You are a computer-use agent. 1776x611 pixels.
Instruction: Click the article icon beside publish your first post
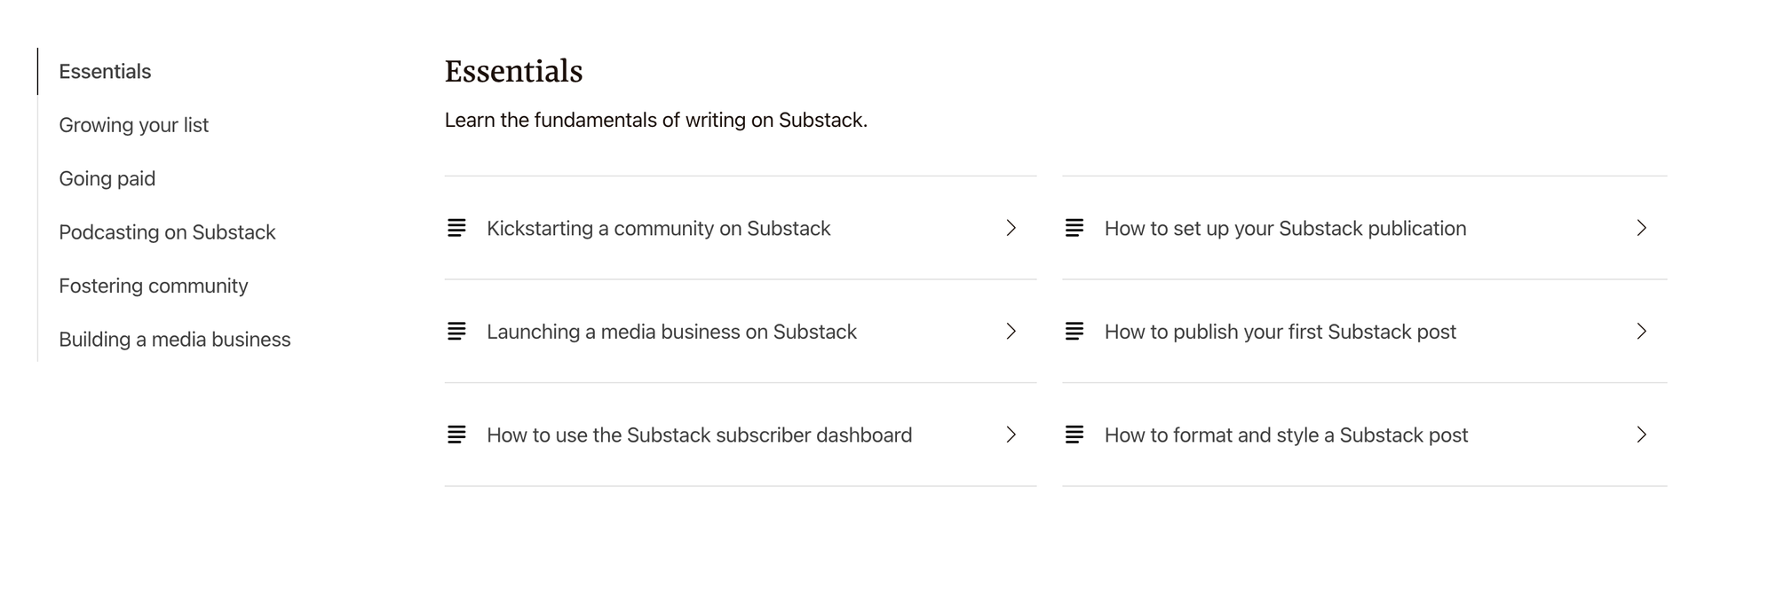click(1074, 332)
